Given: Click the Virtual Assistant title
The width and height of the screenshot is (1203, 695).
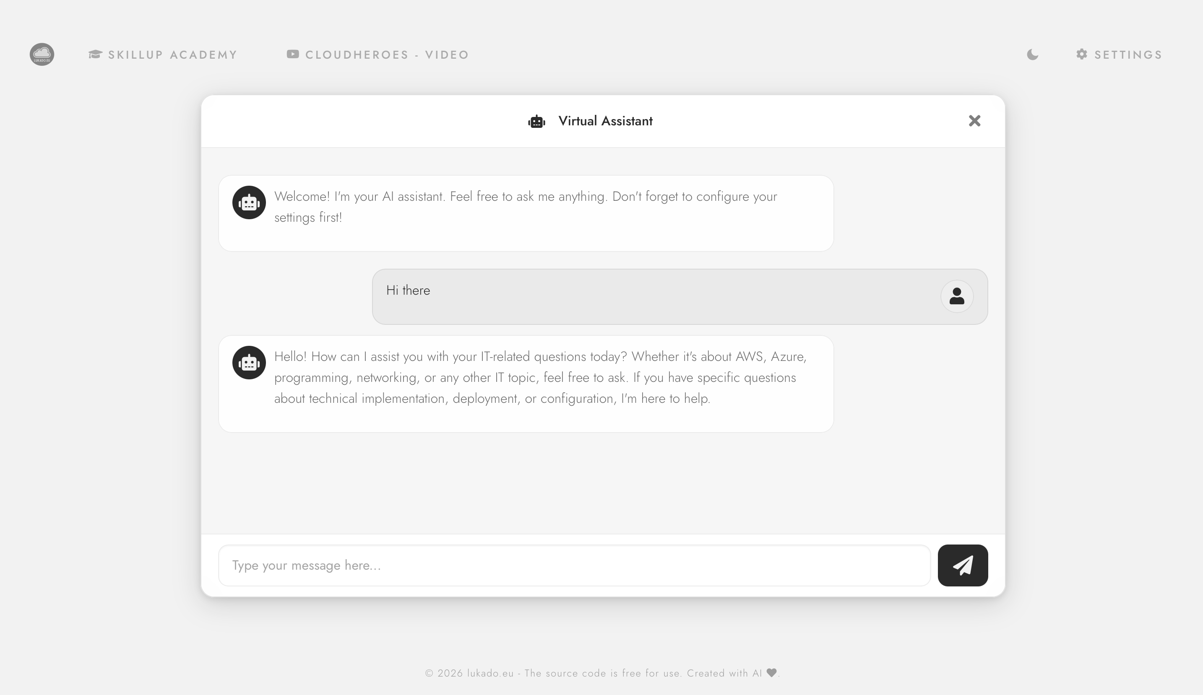Looking at the screenshot, I should [605, 121].
